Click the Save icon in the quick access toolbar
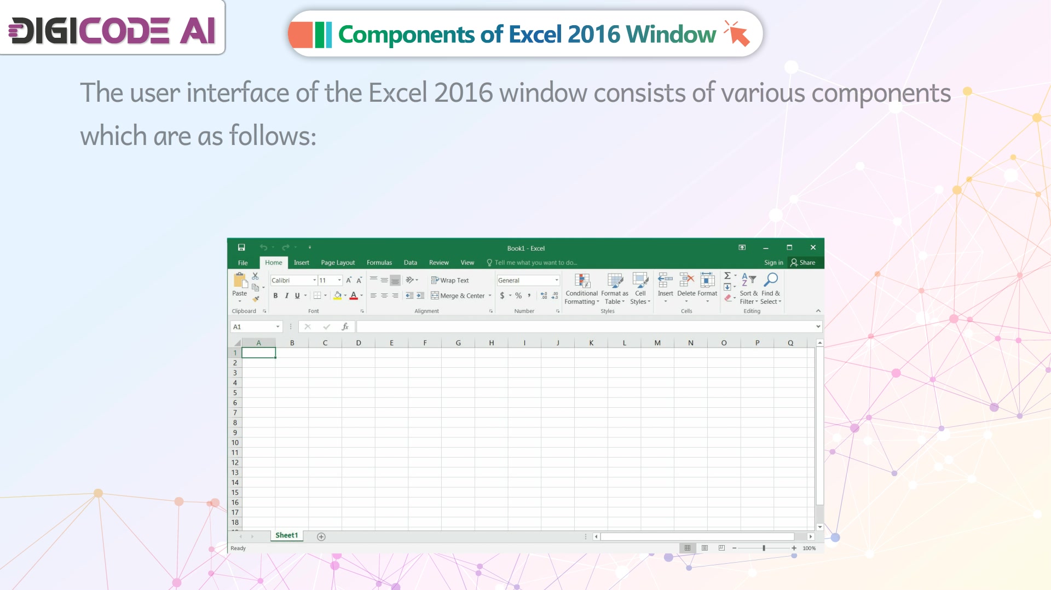Viewport: 1051px width, 590px height. [241, 247]
